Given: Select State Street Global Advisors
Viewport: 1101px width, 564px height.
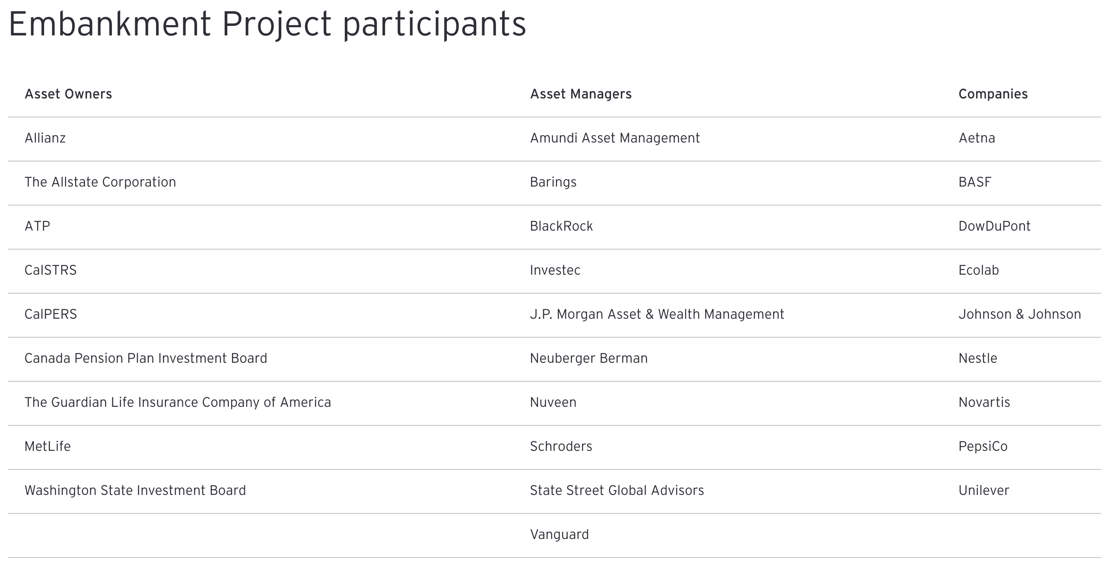Looking at the screenshot, I should [617, 491].
